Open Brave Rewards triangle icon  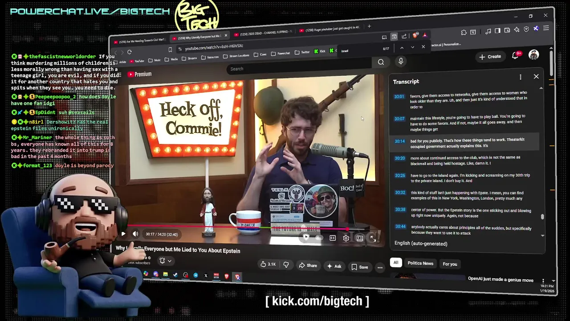tap(425, 35)
